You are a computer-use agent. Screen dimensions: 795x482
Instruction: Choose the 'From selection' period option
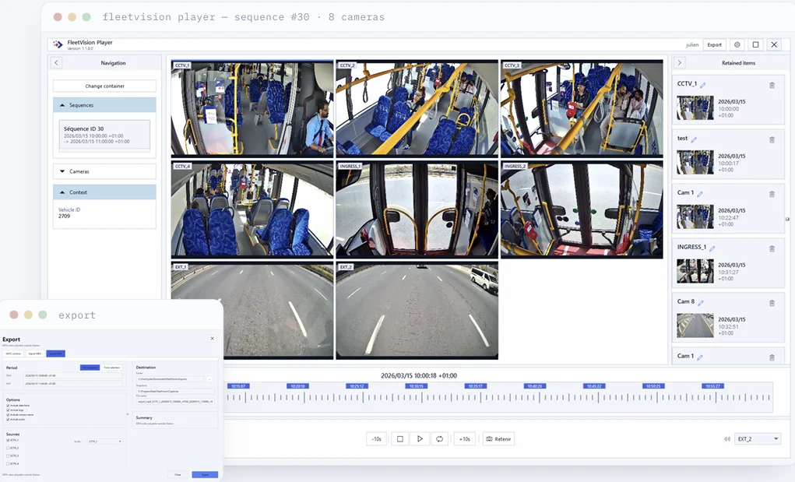[x=112, y=368]
